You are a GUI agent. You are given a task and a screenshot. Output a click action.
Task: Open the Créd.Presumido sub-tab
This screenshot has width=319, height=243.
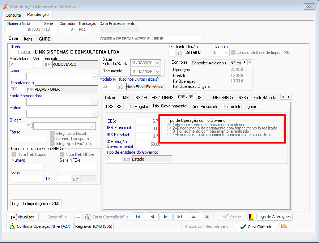tap(205, 107)
